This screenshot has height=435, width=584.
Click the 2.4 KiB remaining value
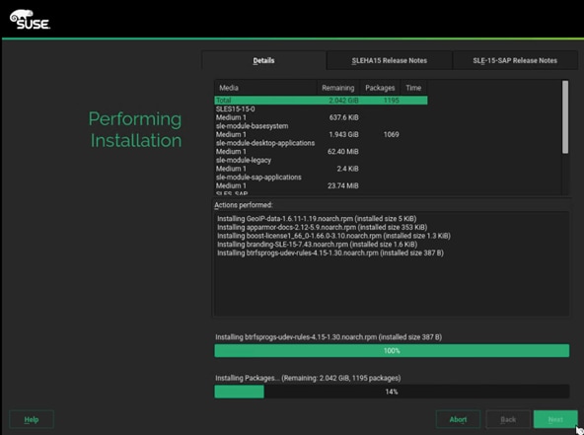(347, 169)
